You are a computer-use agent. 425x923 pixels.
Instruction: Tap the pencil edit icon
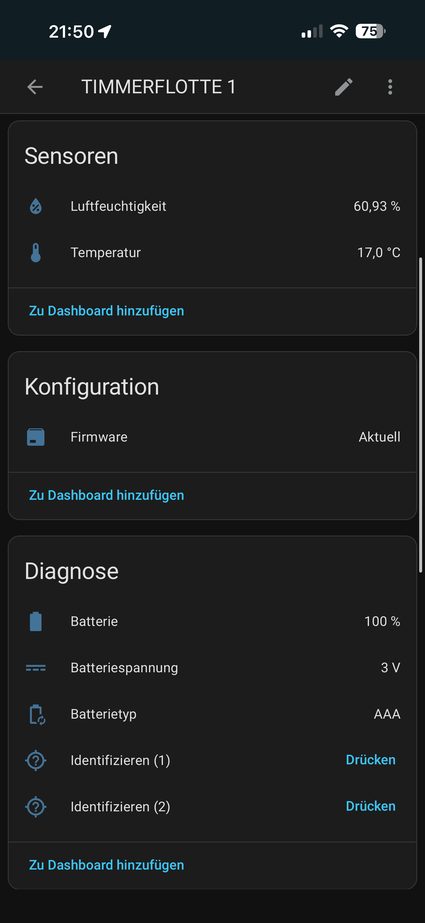click(x=344, y=87)
